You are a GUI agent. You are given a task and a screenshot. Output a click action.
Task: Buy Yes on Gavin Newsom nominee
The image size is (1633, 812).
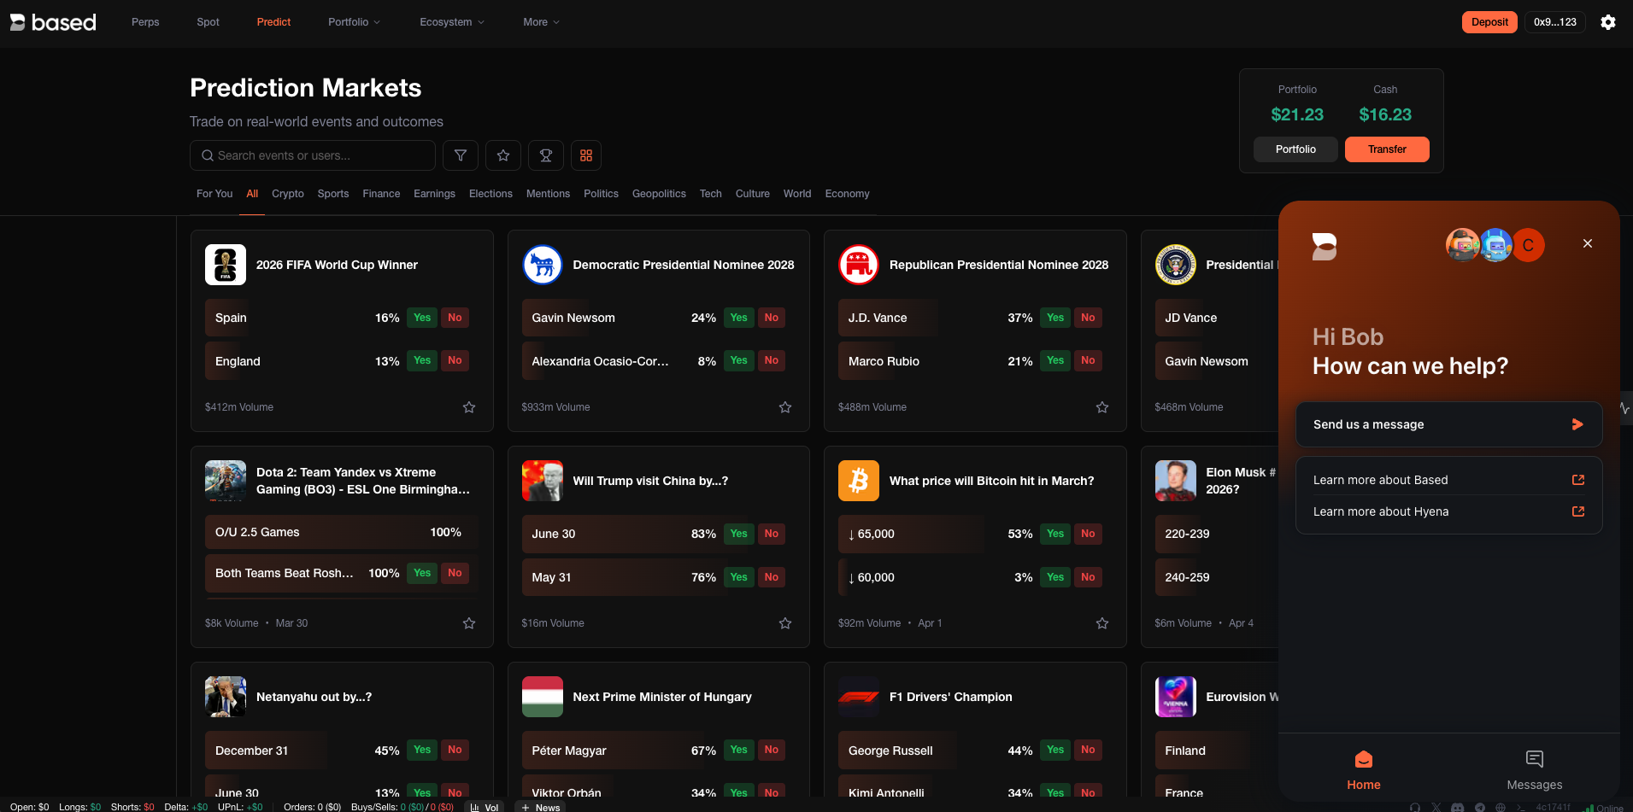coord(739,318)
